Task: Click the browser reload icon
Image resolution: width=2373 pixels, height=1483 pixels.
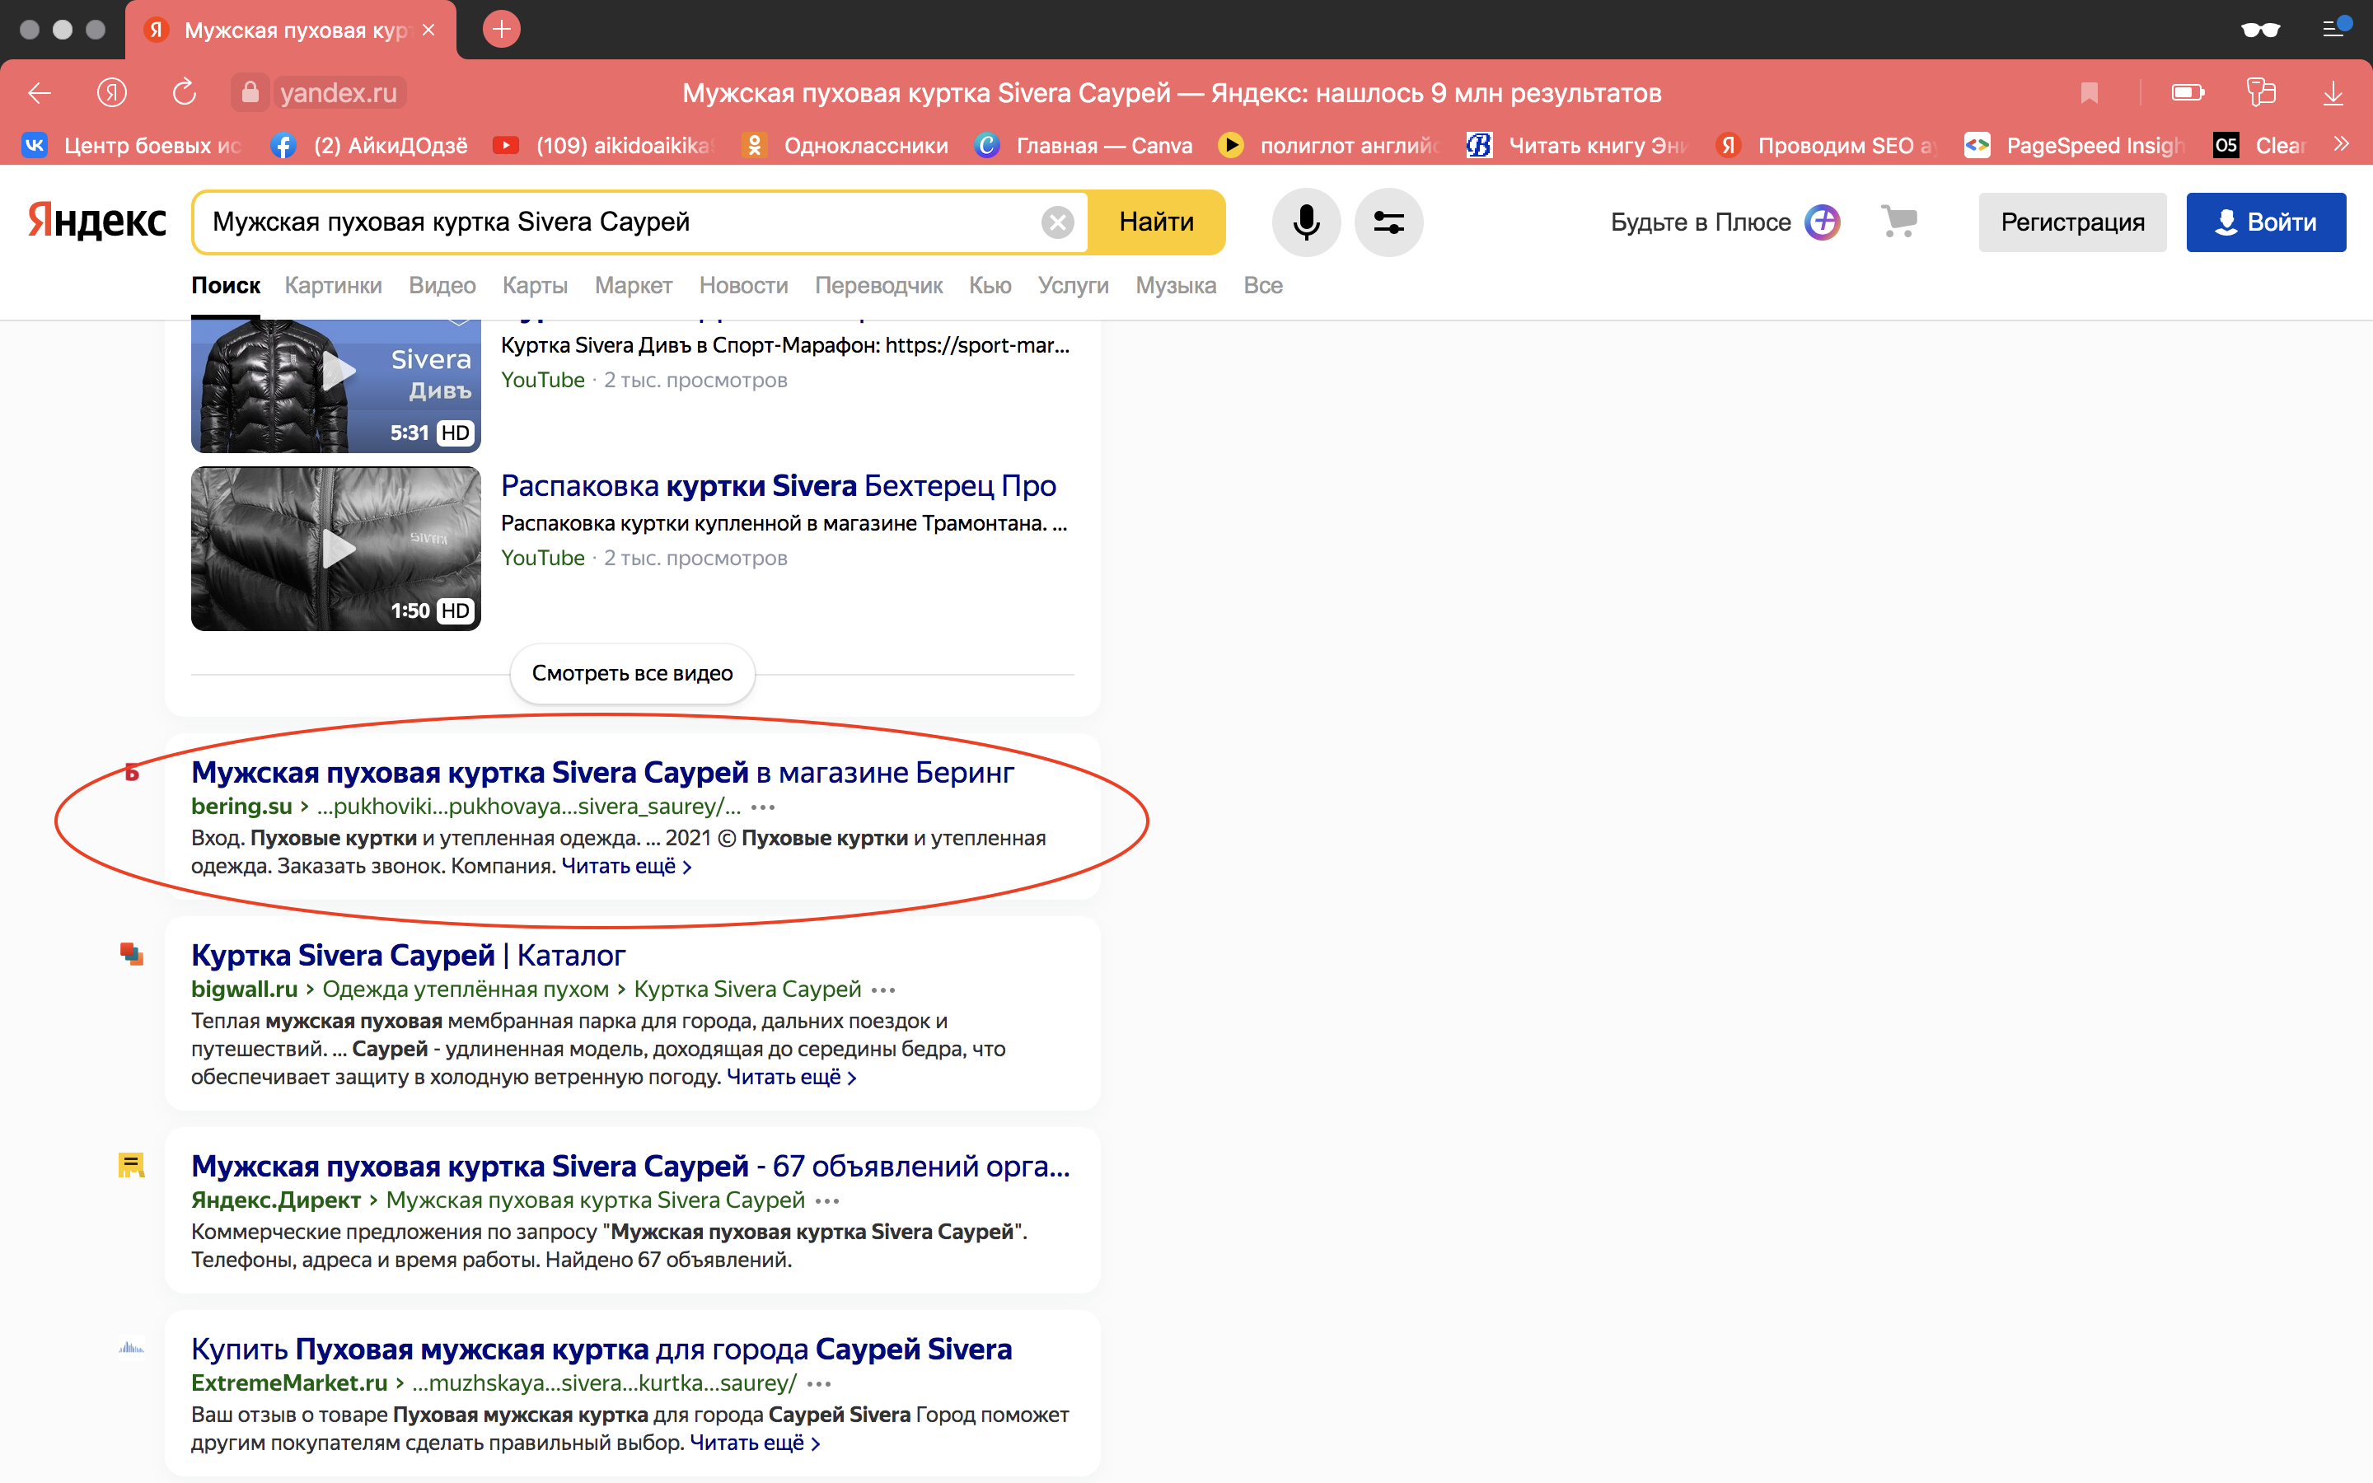Action: click(x=185, y=93)
